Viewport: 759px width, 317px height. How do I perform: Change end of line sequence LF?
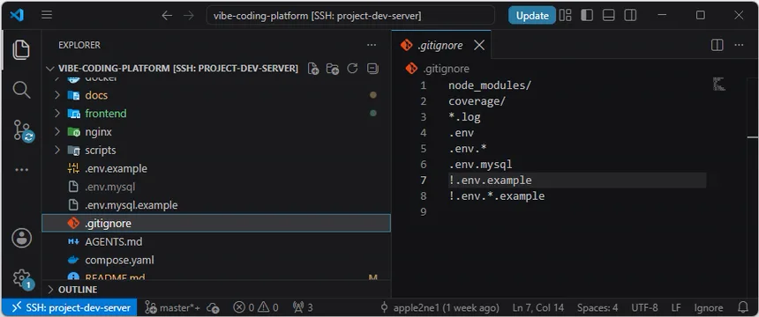[x=676, y=307]
